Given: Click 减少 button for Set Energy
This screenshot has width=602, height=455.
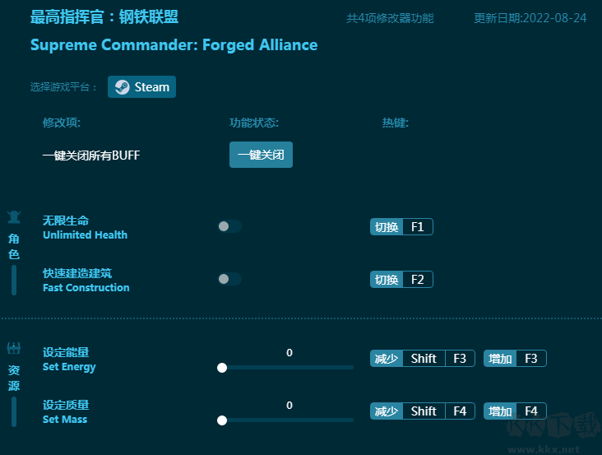Looking at the screenshot, I should (x=387, y=359).
